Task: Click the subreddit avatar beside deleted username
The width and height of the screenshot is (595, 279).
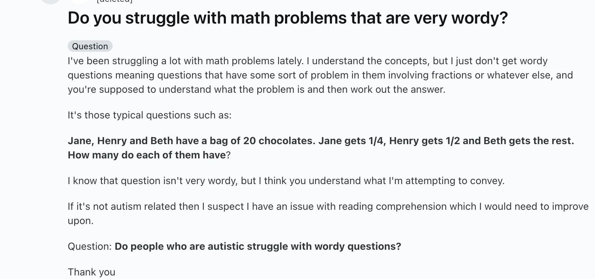Action: pos(79,1)
